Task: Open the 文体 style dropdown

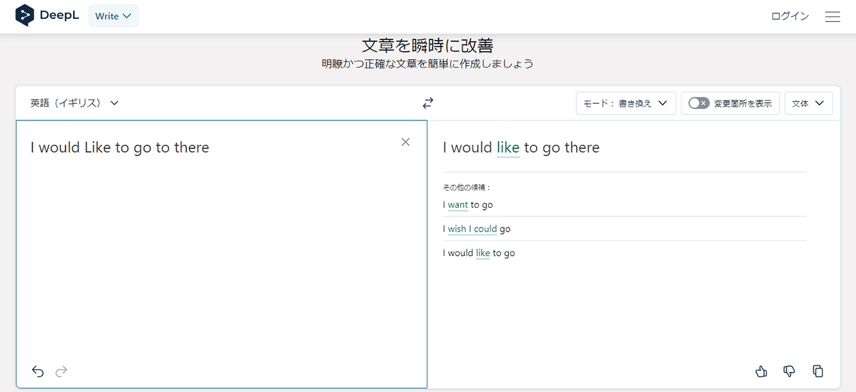Action: tap(808, 103)
